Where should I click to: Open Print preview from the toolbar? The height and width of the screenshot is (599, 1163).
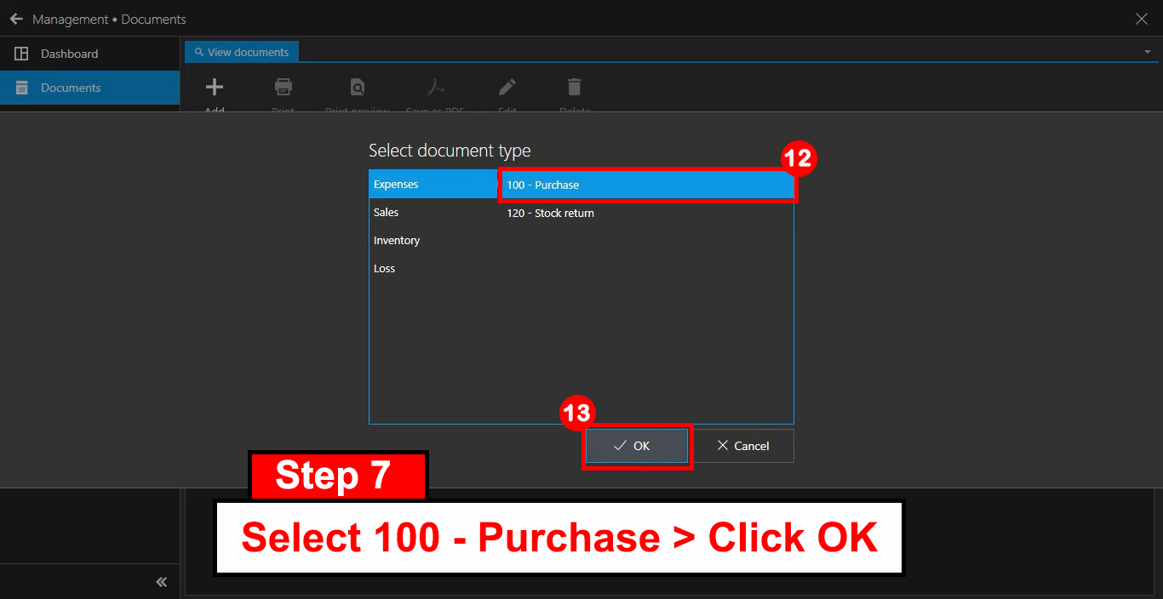click(x=358, y=87)
